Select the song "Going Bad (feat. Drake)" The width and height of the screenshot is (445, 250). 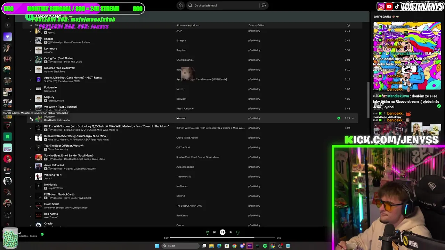click(59, 58)
